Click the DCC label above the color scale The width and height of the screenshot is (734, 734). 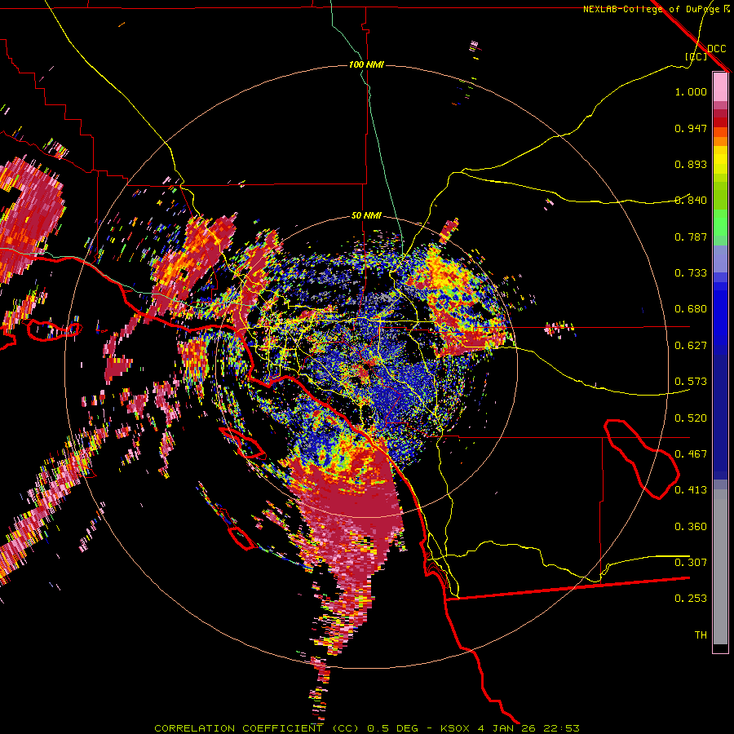coord(717,49)
